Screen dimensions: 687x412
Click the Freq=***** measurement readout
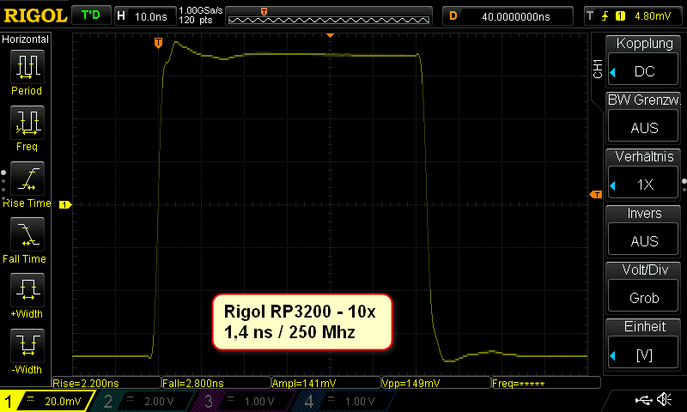pos(546,383)
